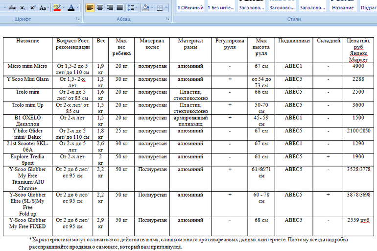377x251 pixels.
Task: Justify the paragraph text
Action: [x=120, y=8]
